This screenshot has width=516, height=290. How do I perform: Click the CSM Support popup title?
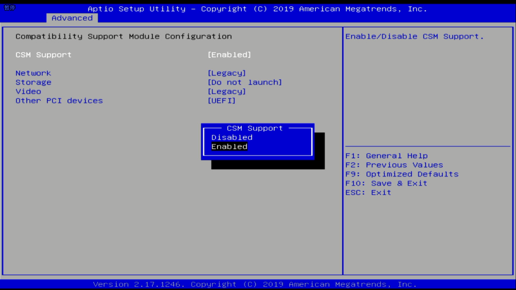(x=254, y=128)
